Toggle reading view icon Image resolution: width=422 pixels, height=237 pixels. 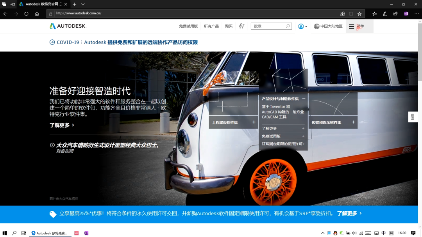(x=350, y=14)
